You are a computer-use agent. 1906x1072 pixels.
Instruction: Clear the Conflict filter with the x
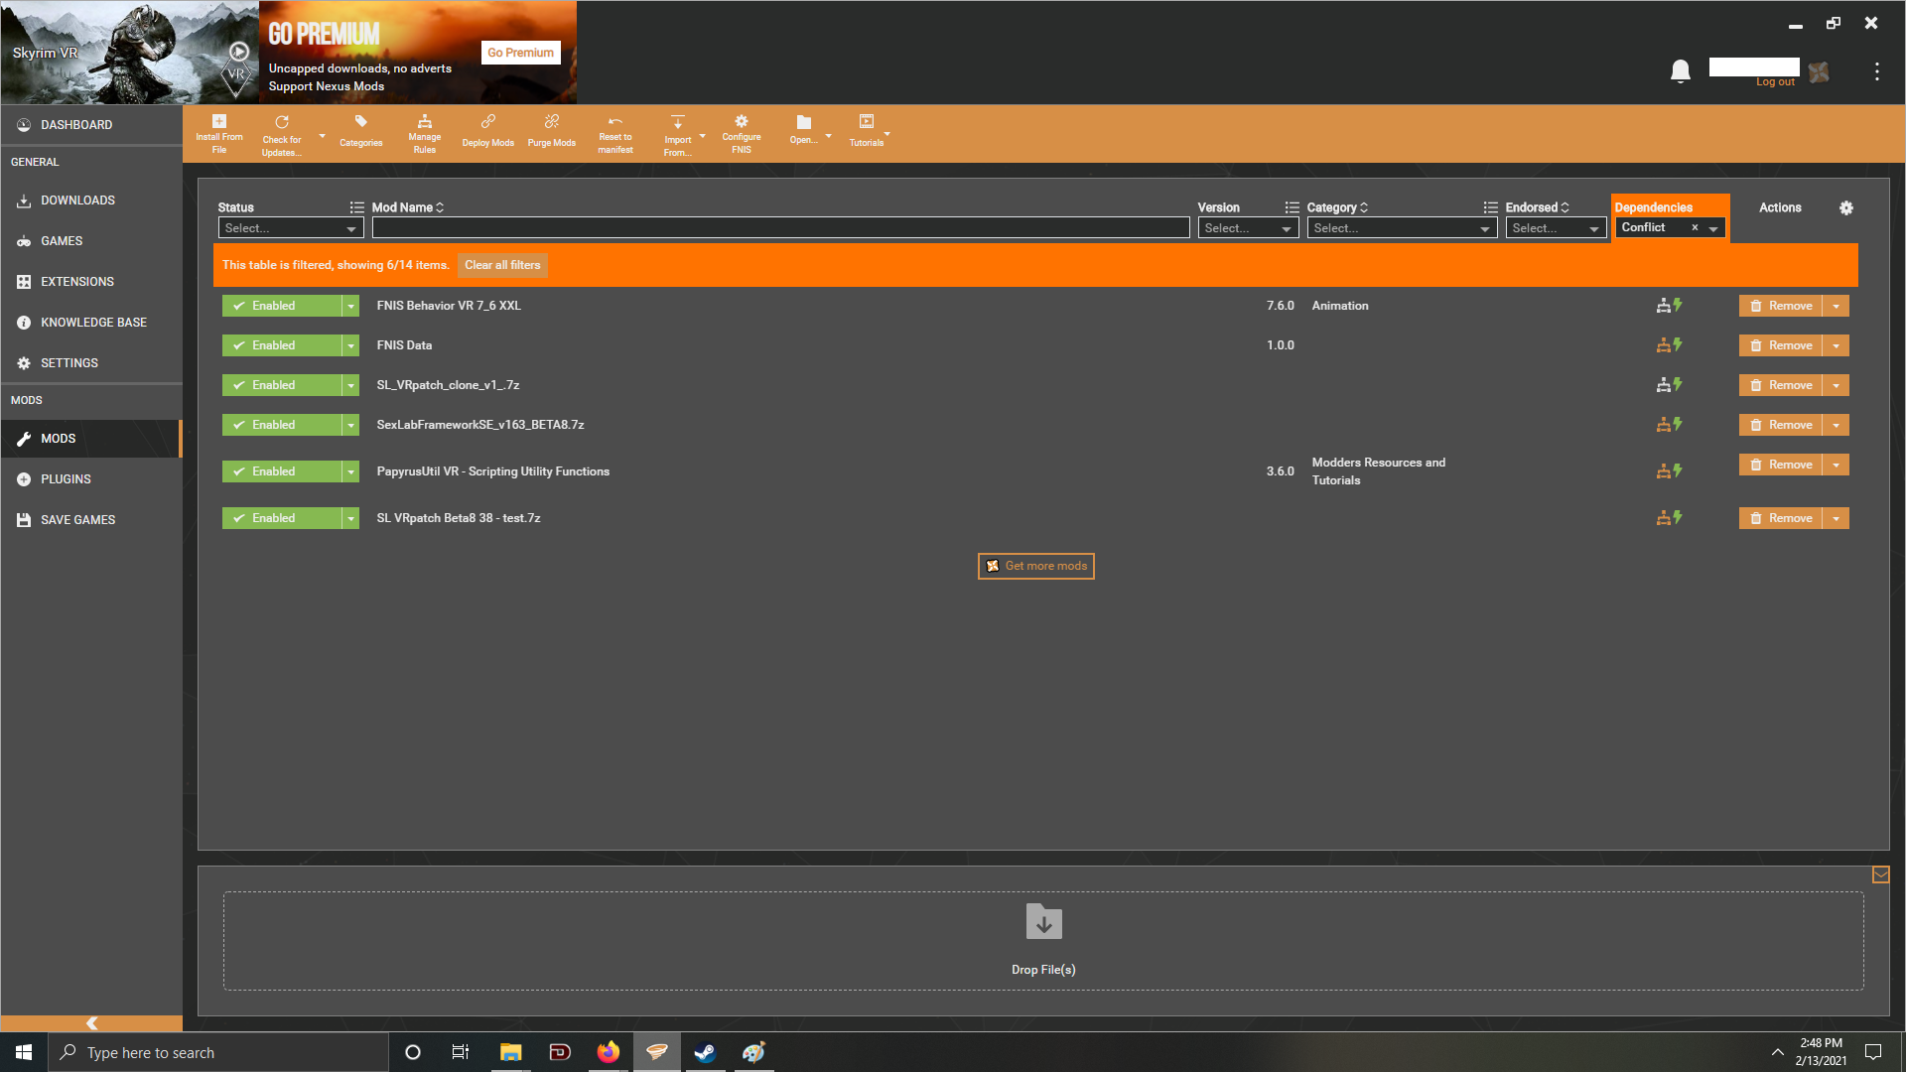(1695, 228)
